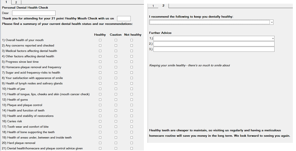
Task: Open the 'I recommend the following' dropdown
Action: tap(211, 22)
